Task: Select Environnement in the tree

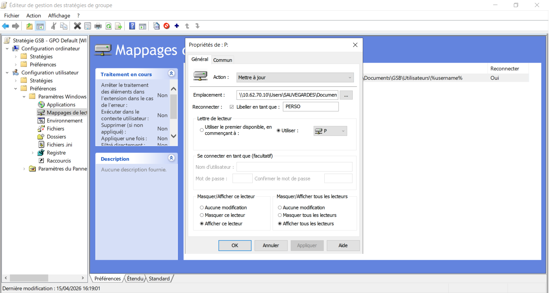Action: [x=64, y=121]
